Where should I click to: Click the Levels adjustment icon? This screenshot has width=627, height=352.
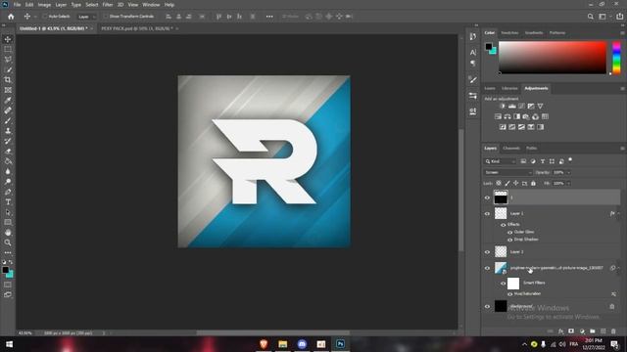tap(512, 107)
